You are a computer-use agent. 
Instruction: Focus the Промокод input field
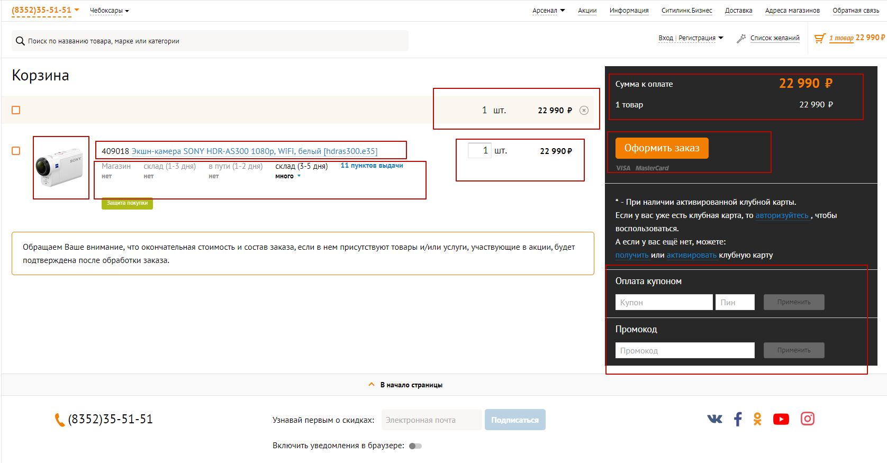(685, 350)
